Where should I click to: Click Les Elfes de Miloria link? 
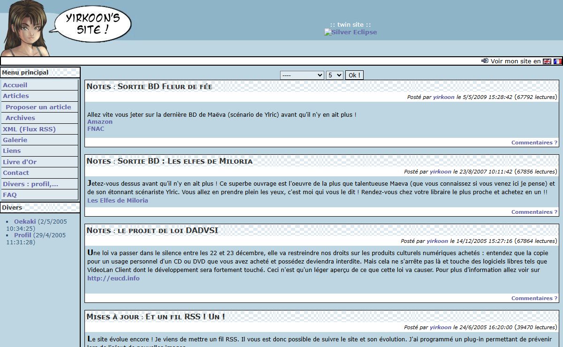(117, 200)
